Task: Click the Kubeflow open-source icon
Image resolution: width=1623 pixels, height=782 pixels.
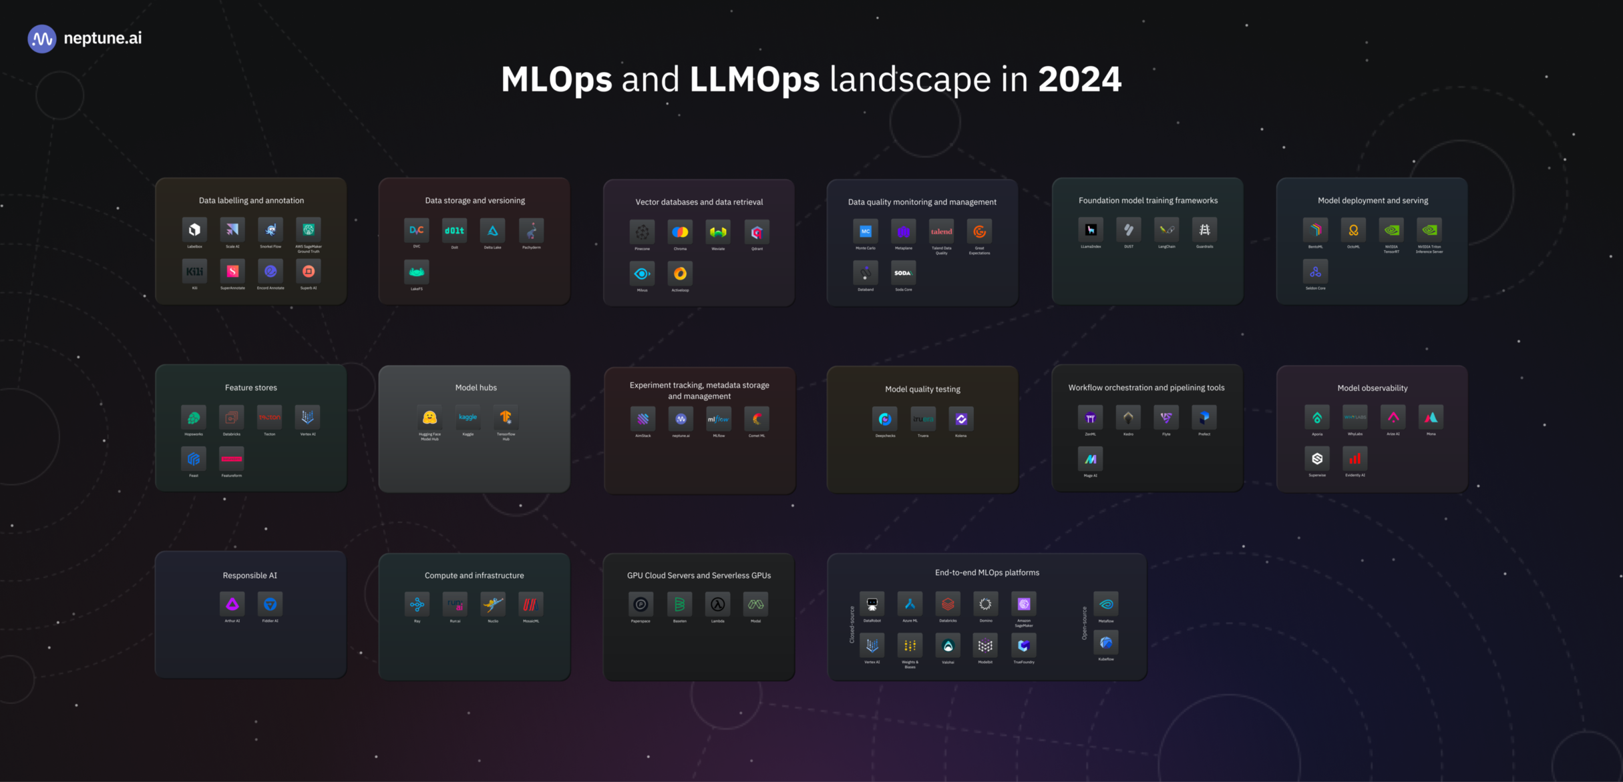Action: click(x=1106, y=643)
